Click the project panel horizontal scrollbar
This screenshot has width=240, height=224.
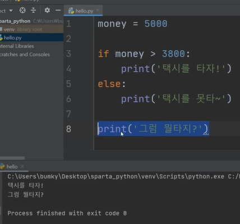(x=12, y=158)
